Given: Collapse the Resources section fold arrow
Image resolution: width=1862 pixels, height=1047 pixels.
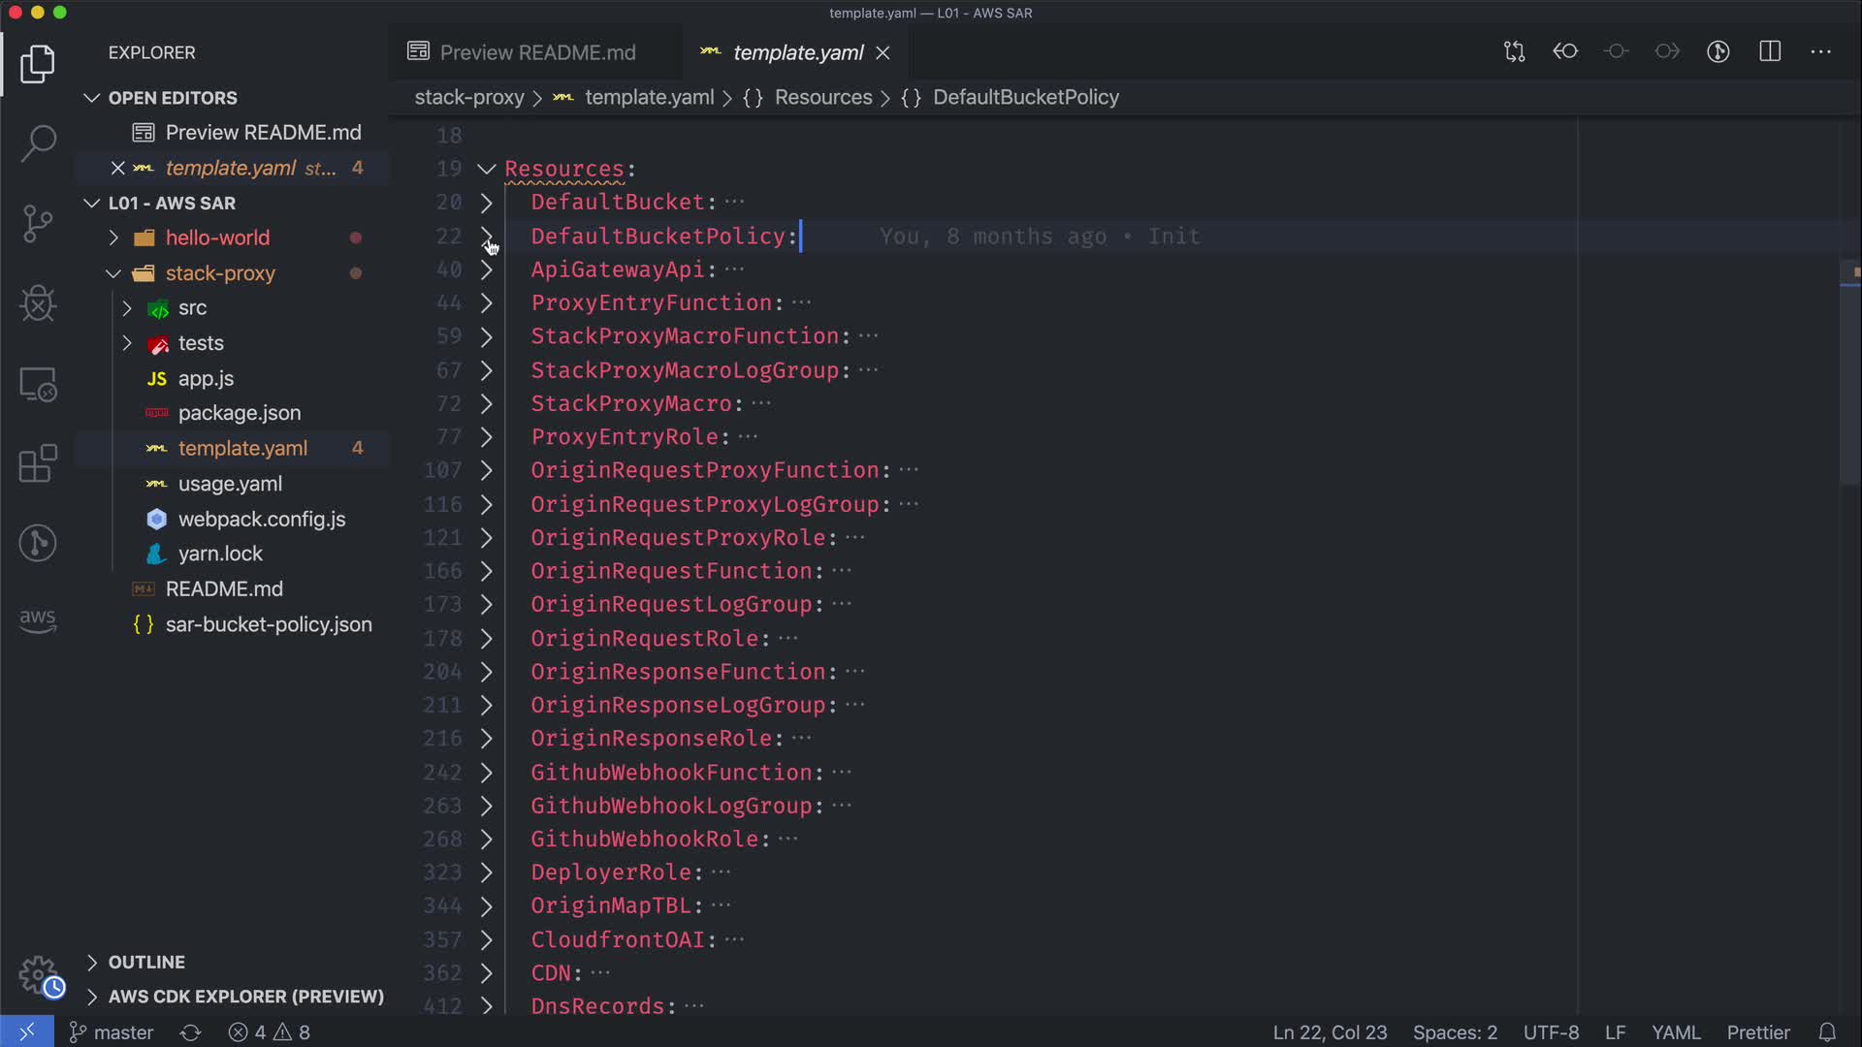Looking at the screenshot, I should [x=487, y=169].
